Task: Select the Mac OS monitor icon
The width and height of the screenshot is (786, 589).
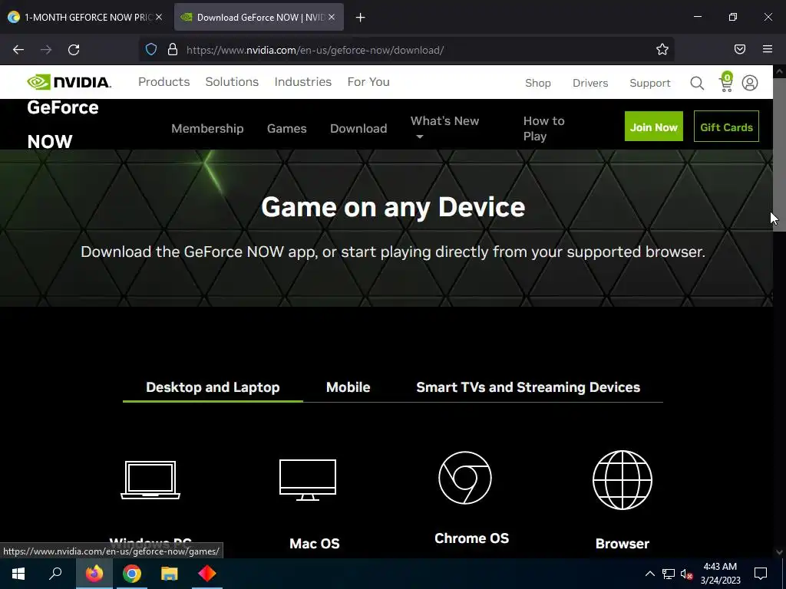Action: pos(308,480)
